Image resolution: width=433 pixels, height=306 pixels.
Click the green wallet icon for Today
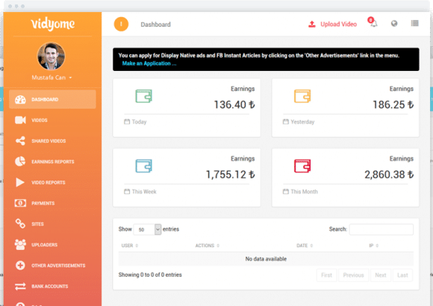coord(143,96)
